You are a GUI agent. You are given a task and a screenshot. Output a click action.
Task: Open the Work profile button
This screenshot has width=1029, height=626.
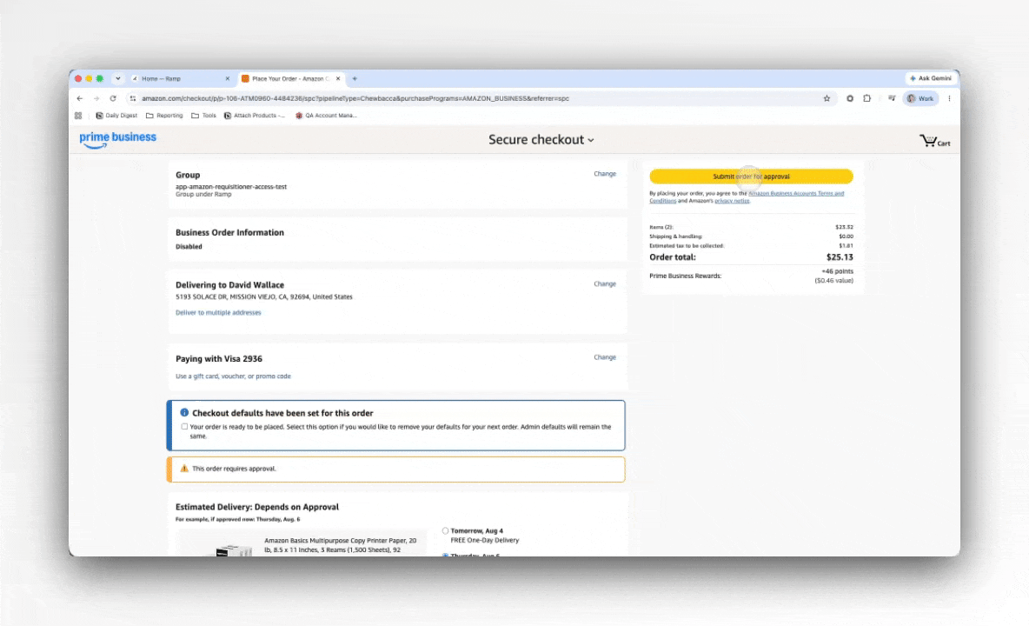[920, 98]
